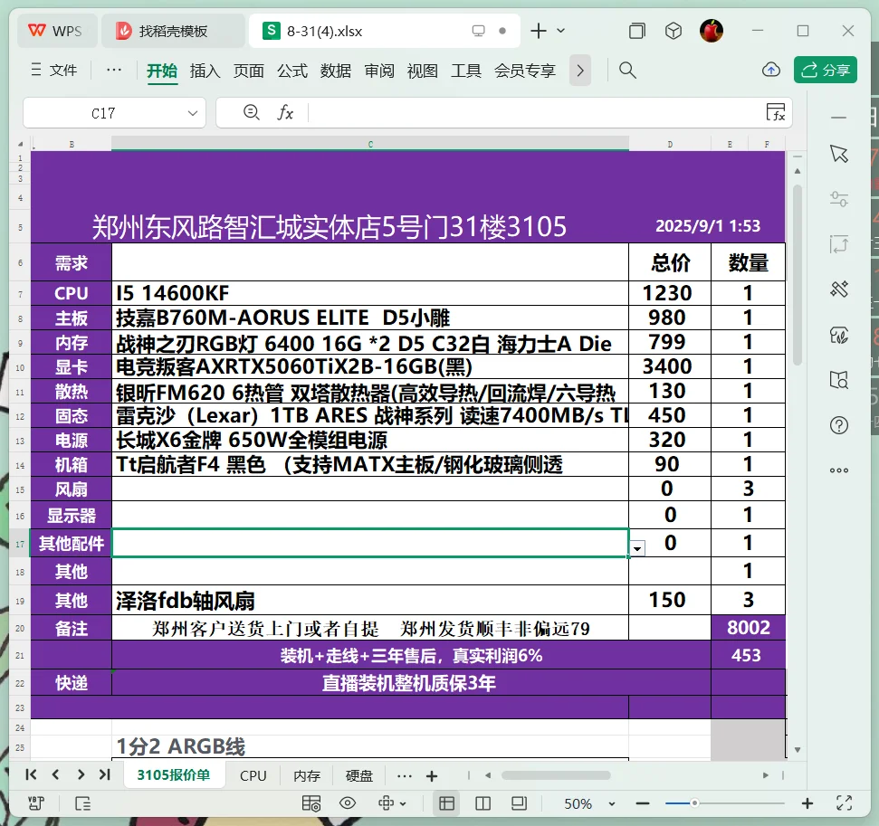Open the WPS home tab
This screenshot has height=826, width=879.
pyautogui.click(x=56, y=31)
